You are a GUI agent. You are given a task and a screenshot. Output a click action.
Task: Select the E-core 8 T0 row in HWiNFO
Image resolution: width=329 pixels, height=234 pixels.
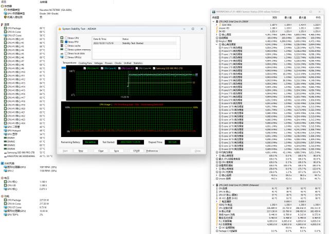click(267, 100)
